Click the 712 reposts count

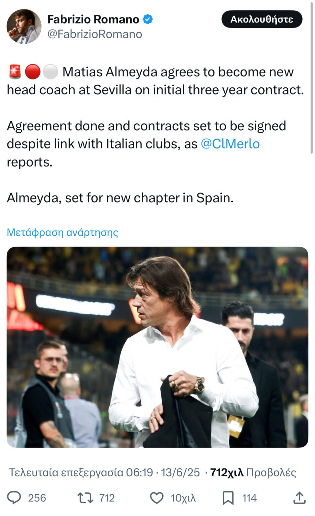[x=107, y=498]
